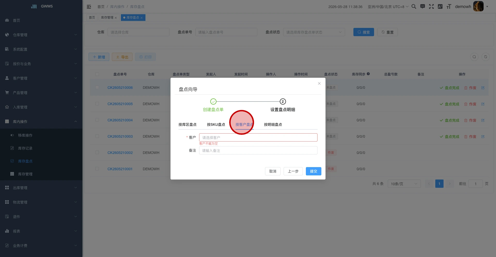This screenshot has width=496, height=257.
Task: Check the box for row CK2605210003
Action: [x=97, y=136]
